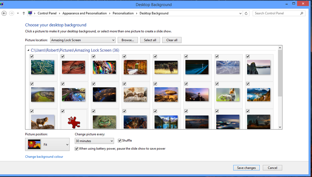The image size is (312, 177).
Task: Refresh the Desktop Background page
Action: [x=246, y=13]
